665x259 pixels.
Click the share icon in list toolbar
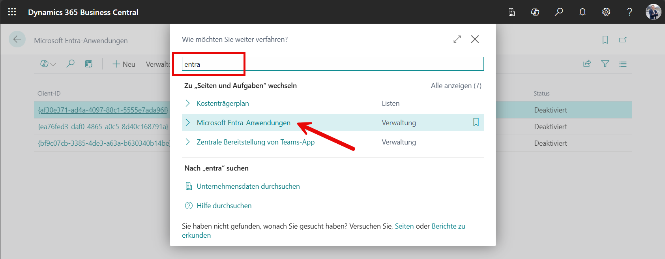pos(587,64)
